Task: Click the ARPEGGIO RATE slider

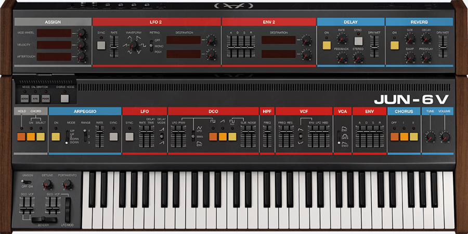Action: [100, 136]
